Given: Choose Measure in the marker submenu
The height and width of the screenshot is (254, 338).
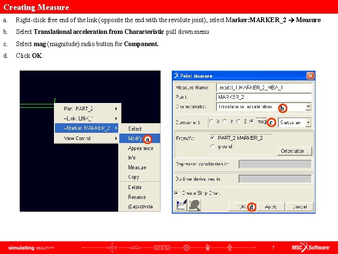Looking at the screenshot, I should [139, 167].
